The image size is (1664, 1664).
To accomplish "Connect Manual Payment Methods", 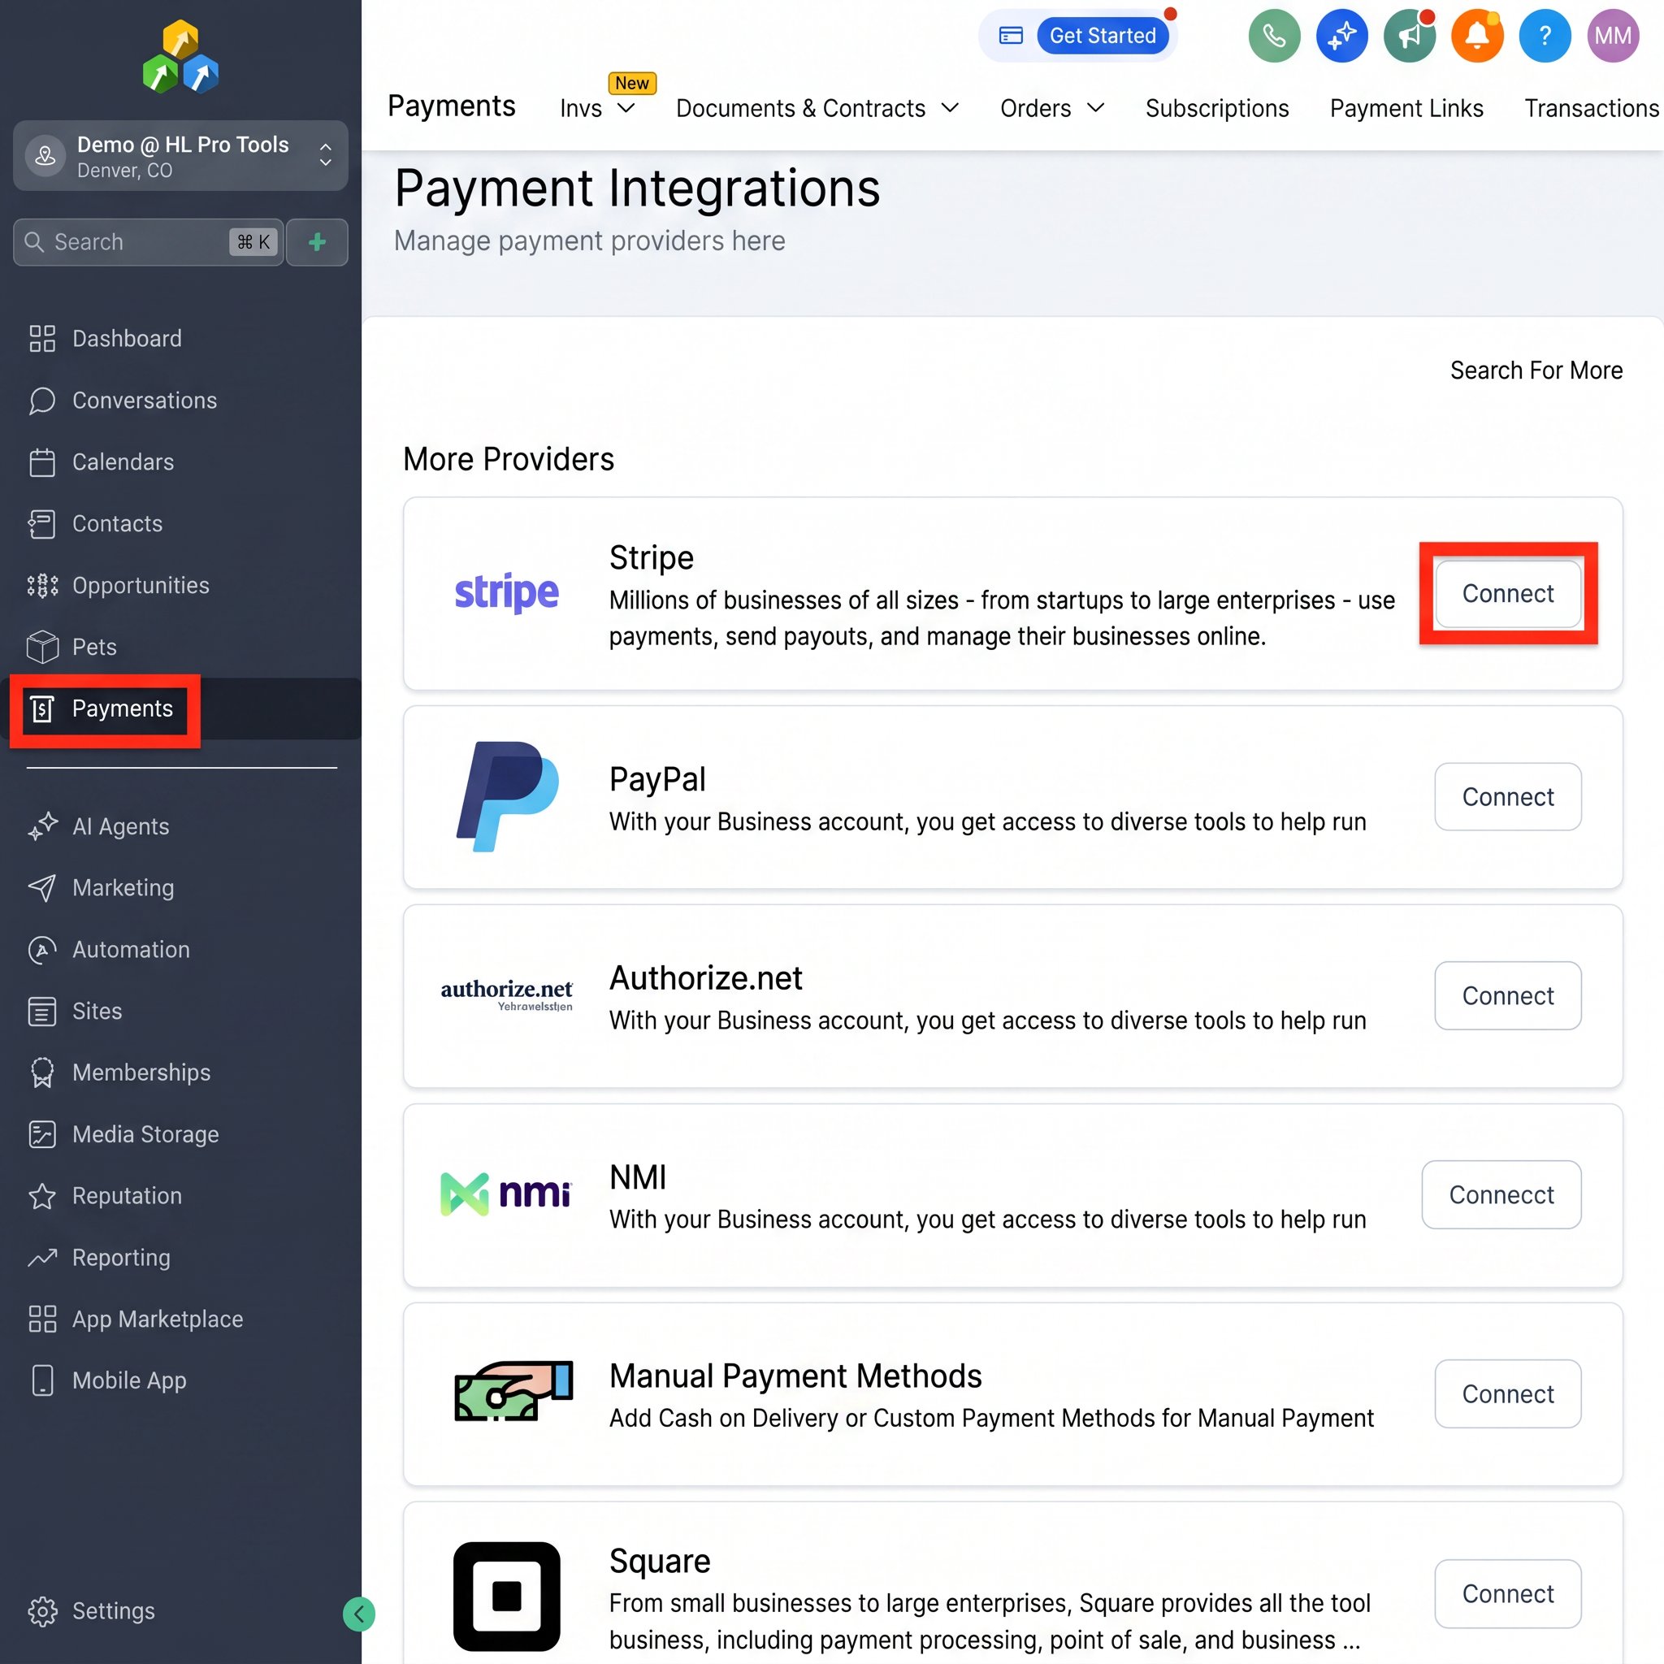I will pos(1507,1393).
